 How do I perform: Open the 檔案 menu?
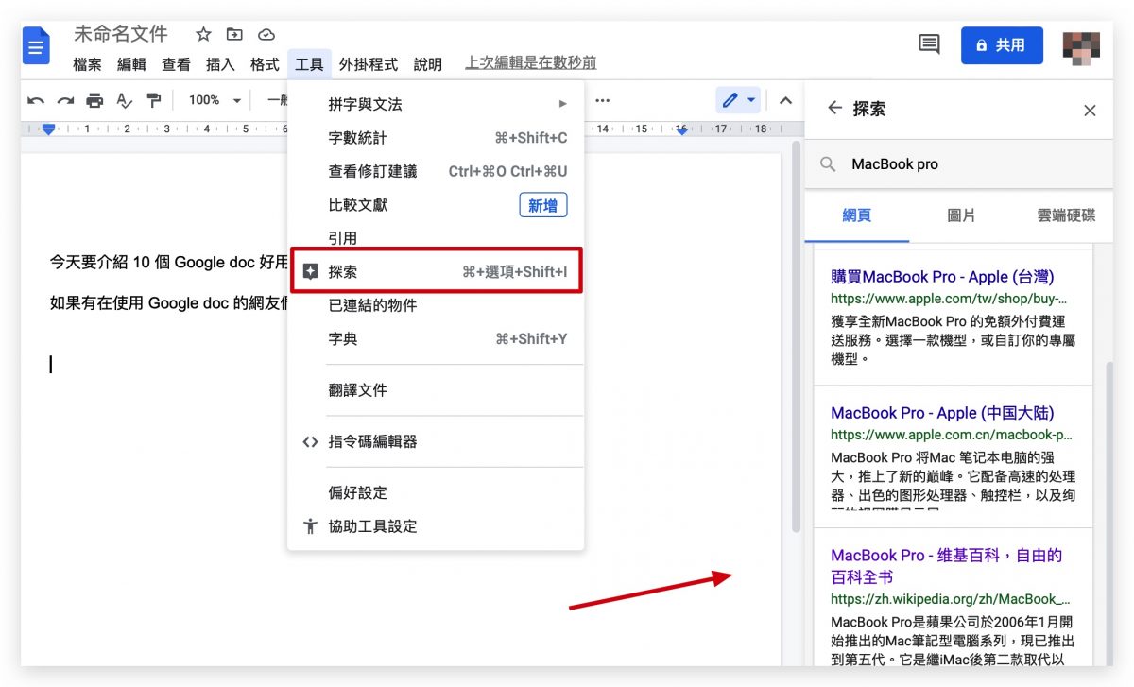click(x=87, y=64)
